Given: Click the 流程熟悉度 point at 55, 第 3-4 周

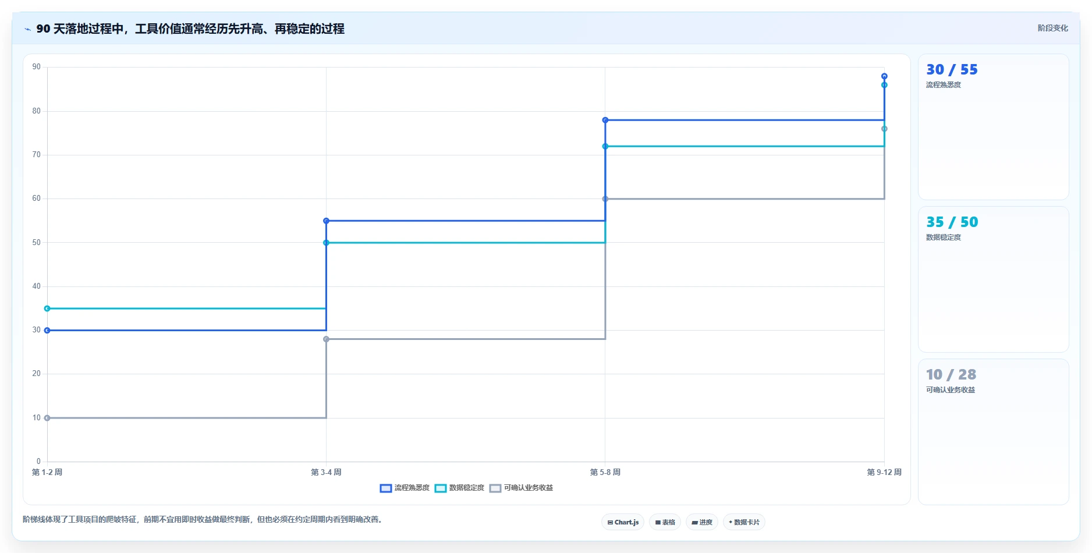Looking at the screenshot, I should pyautogui.click(x=326, y=221).
